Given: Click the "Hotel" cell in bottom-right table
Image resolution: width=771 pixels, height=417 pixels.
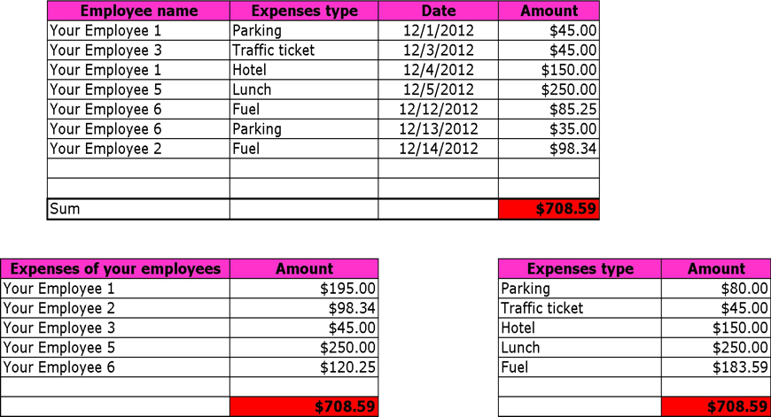Looking at the screenshot, I should coord(580,328).
